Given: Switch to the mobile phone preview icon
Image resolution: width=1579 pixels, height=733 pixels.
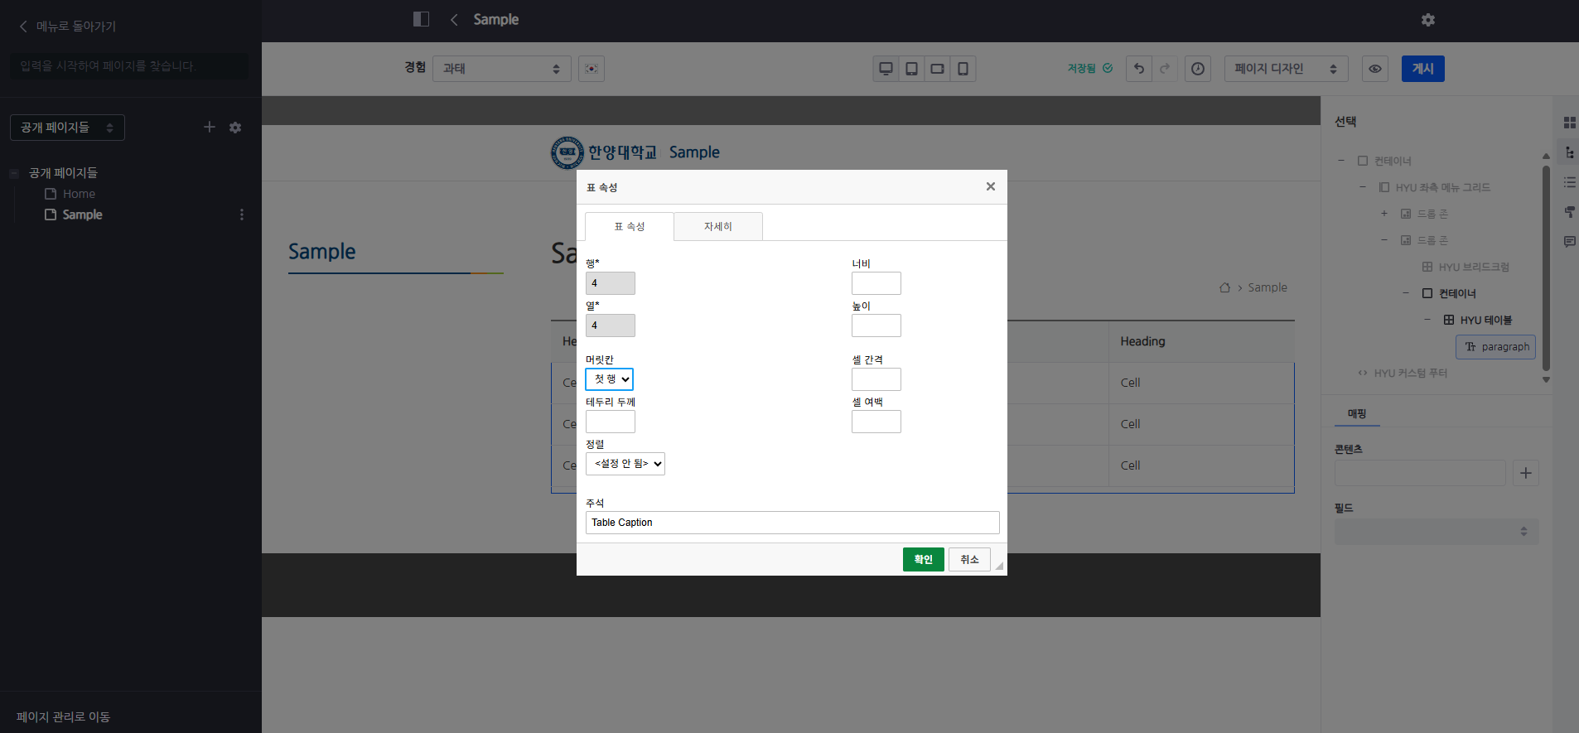Looking at the screenshot, I should [x=963, y=69].
